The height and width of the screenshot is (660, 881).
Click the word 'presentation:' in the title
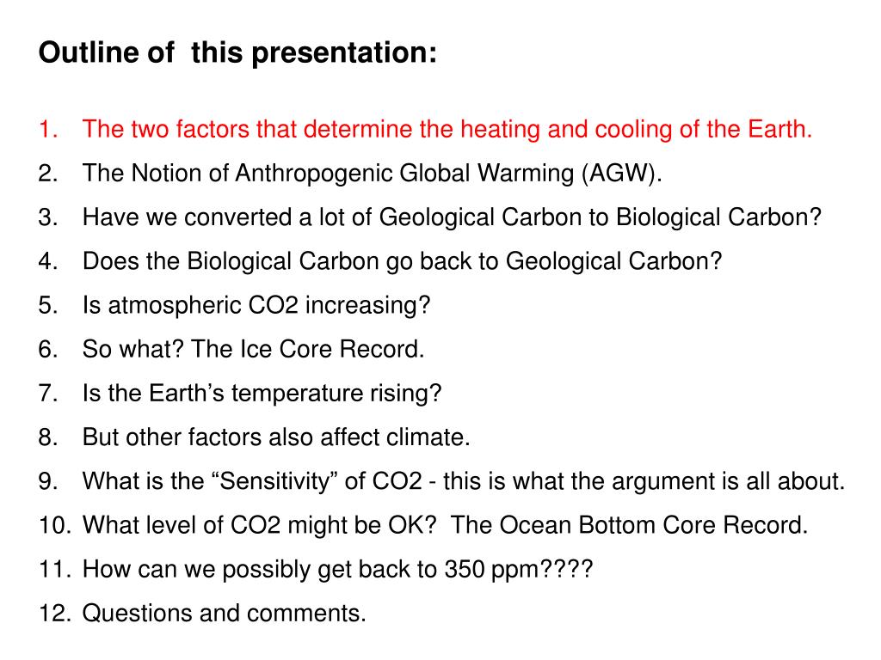[x=344, y=54]
